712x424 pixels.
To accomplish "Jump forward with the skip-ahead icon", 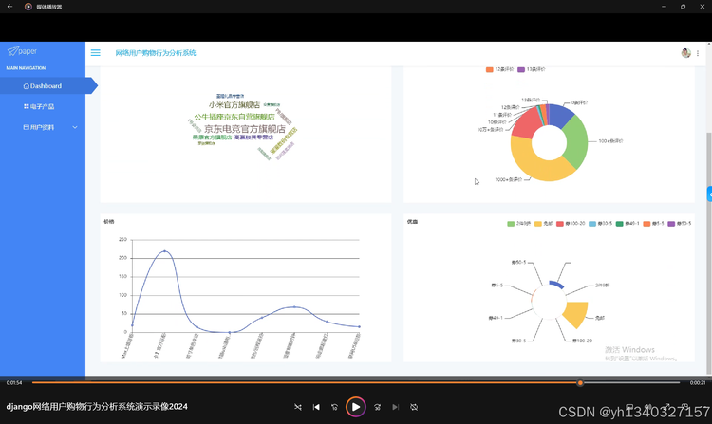I will [x=377, y=407].
